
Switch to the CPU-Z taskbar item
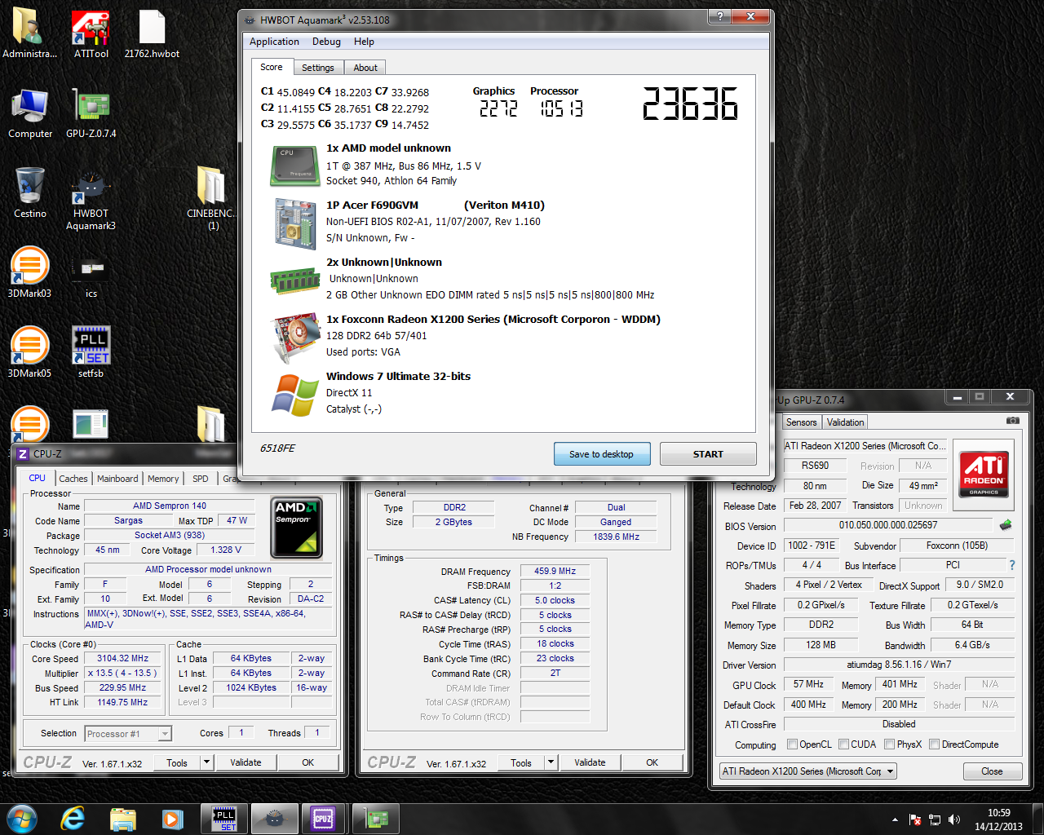coord(324,818)
